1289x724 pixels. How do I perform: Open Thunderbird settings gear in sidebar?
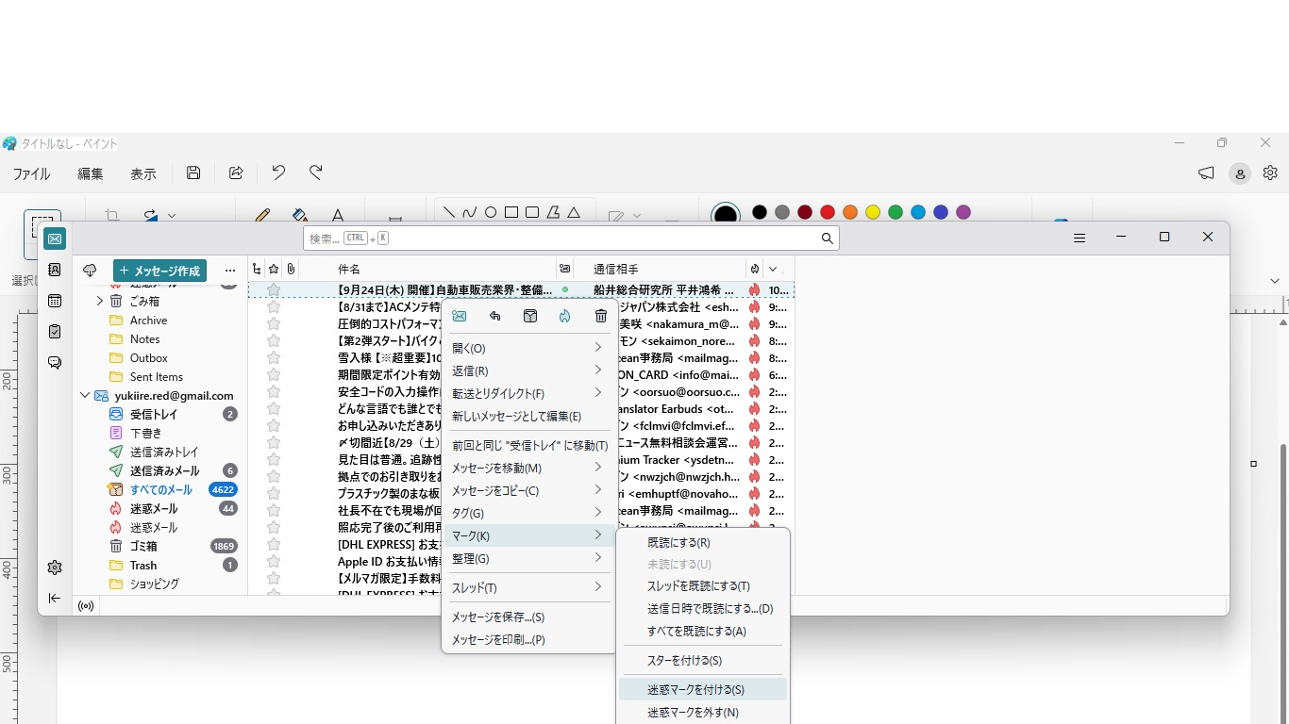point(55,568)
